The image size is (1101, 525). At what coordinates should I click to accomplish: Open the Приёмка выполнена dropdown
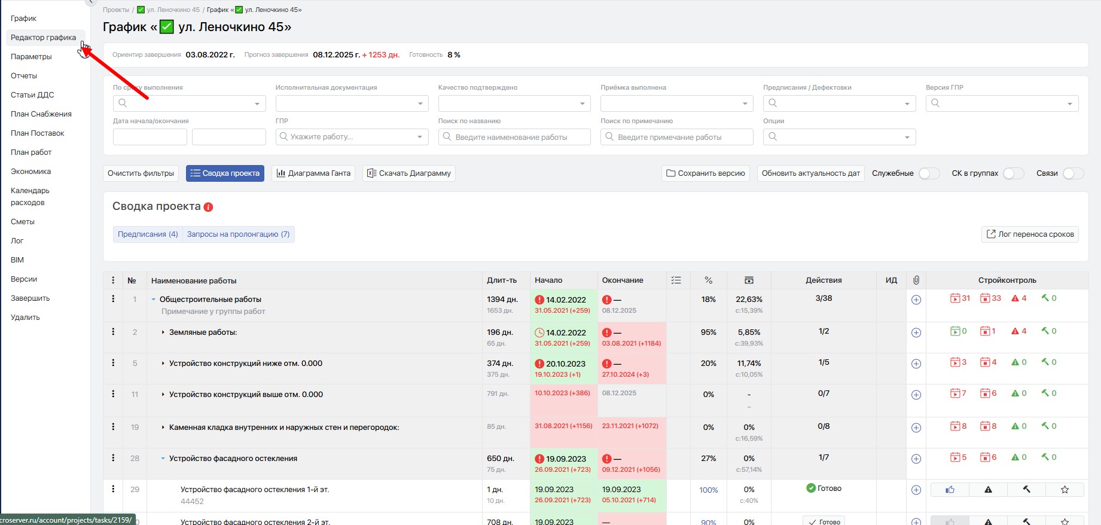(x=677, y=103)
